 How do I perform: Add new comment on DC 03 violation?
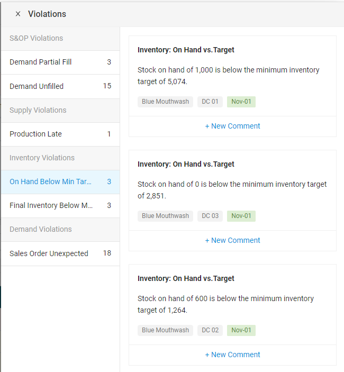(232, 240)
